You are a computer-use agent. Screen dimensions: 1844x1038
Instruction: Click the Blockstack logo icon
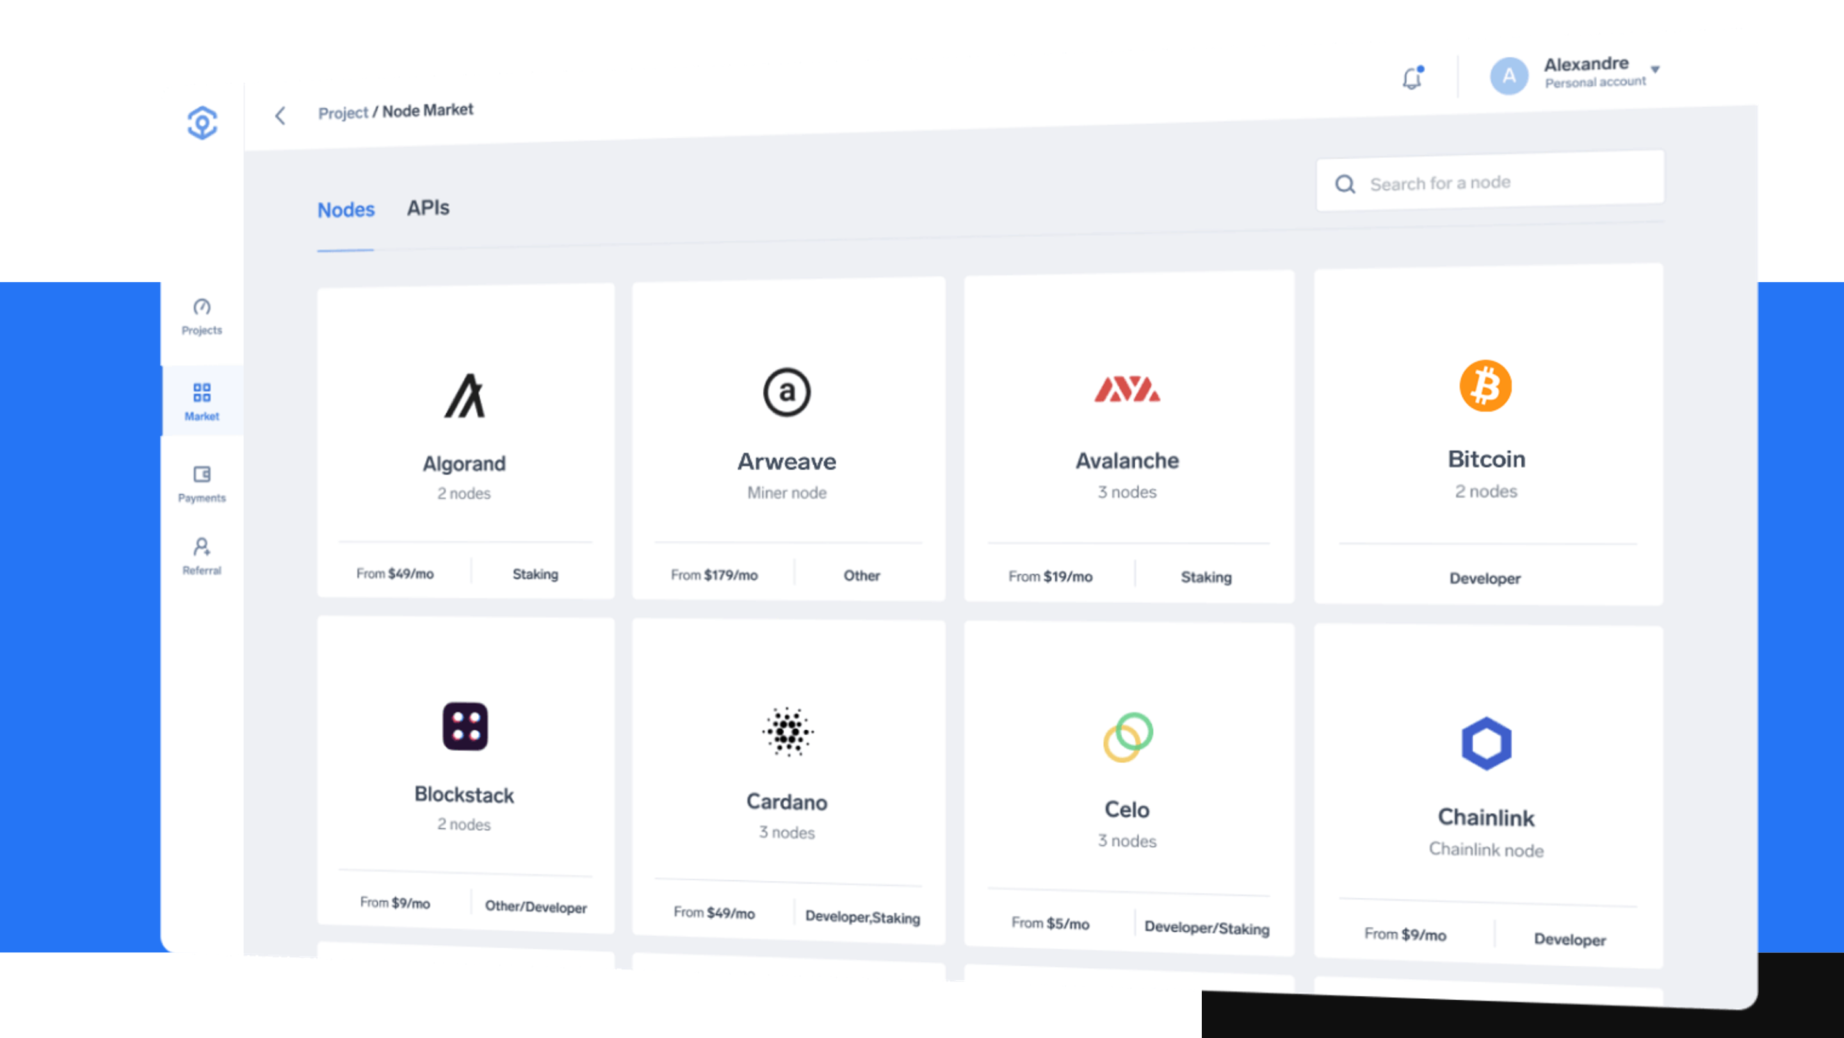pos(465,726)
